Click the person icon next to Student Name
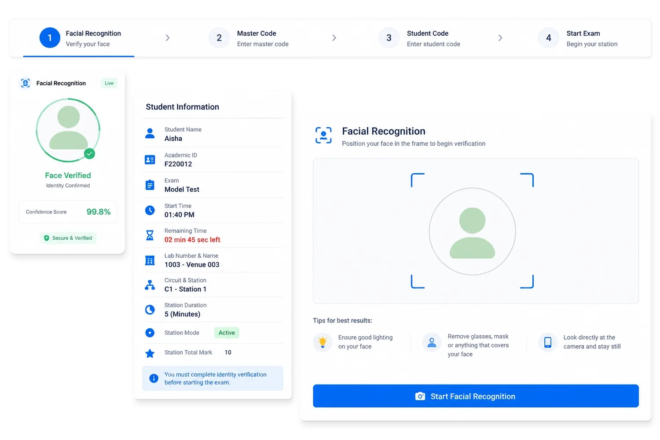The width and height of the screenshot is (660, 440). click(150, 133)
